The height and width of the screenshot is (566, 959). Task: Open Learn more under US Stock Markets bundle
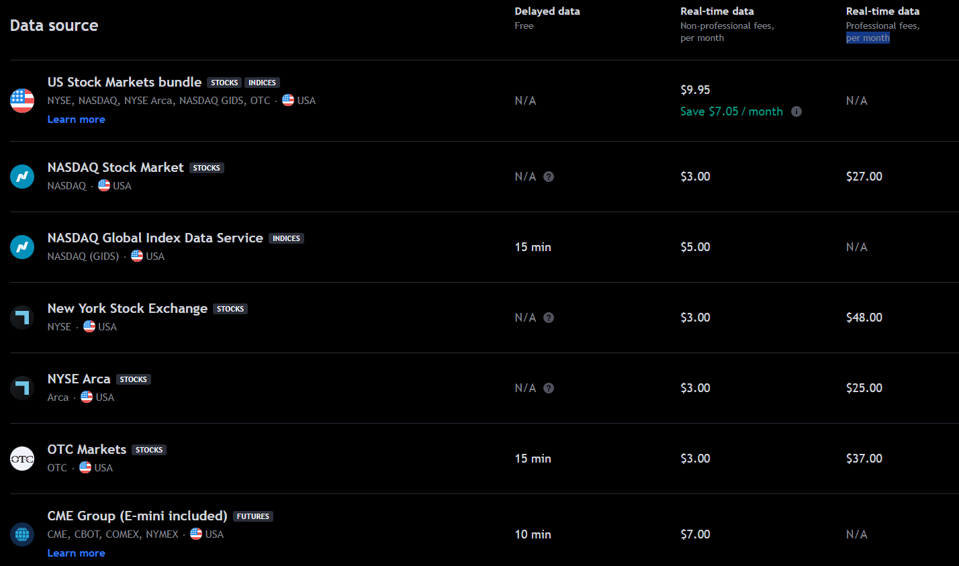click(76, 120)
